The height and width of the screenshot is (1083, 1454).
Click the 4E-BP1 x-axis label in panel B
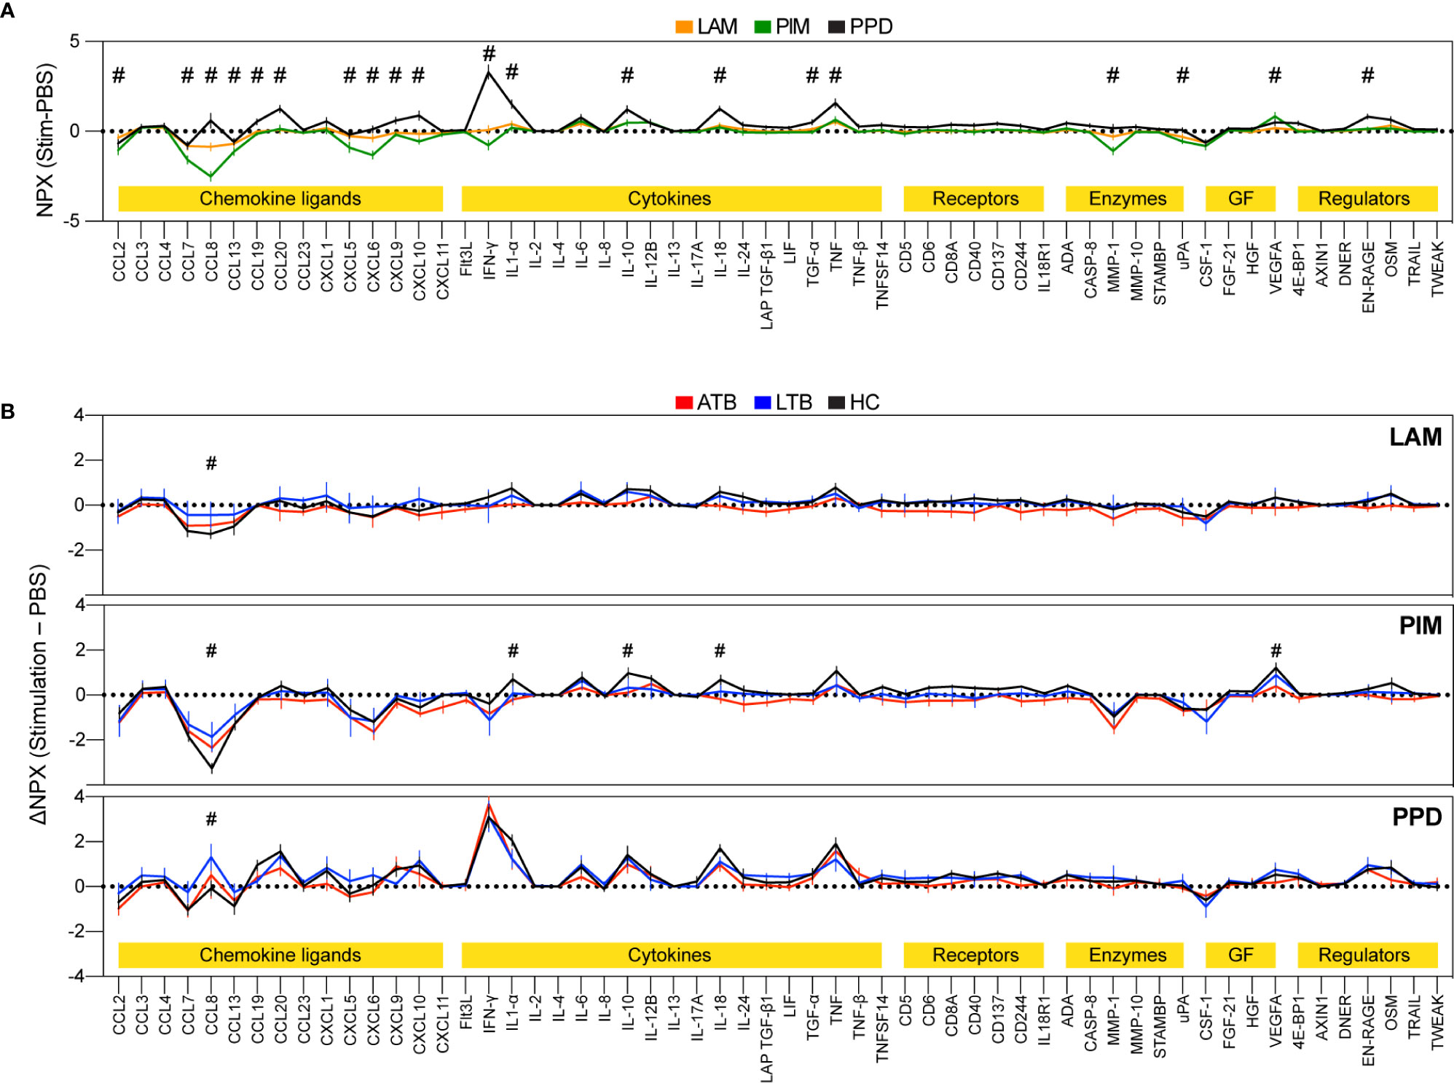[1298, 1022]
